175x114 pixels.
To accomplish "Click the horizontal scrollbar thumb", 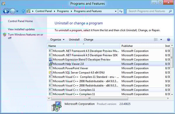I will tap(90, 98).
